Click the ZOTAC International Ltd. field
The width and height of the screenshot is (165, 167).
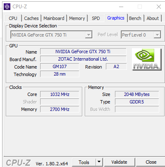tap(83, 59)
